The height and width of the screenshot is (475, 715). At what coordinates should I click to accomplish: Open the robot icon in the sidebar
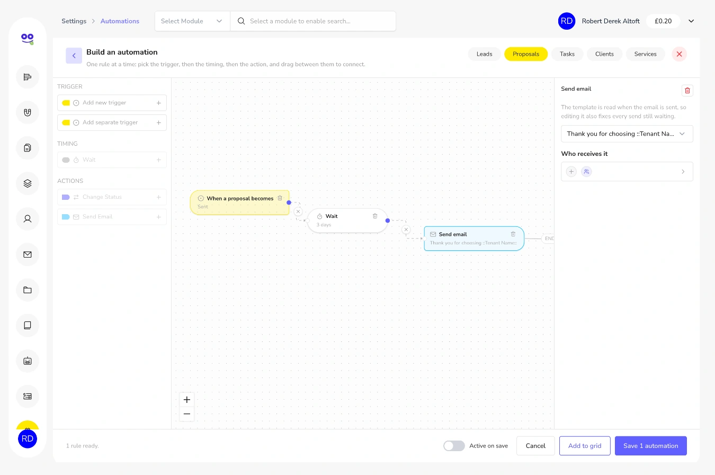pos(28,361)
